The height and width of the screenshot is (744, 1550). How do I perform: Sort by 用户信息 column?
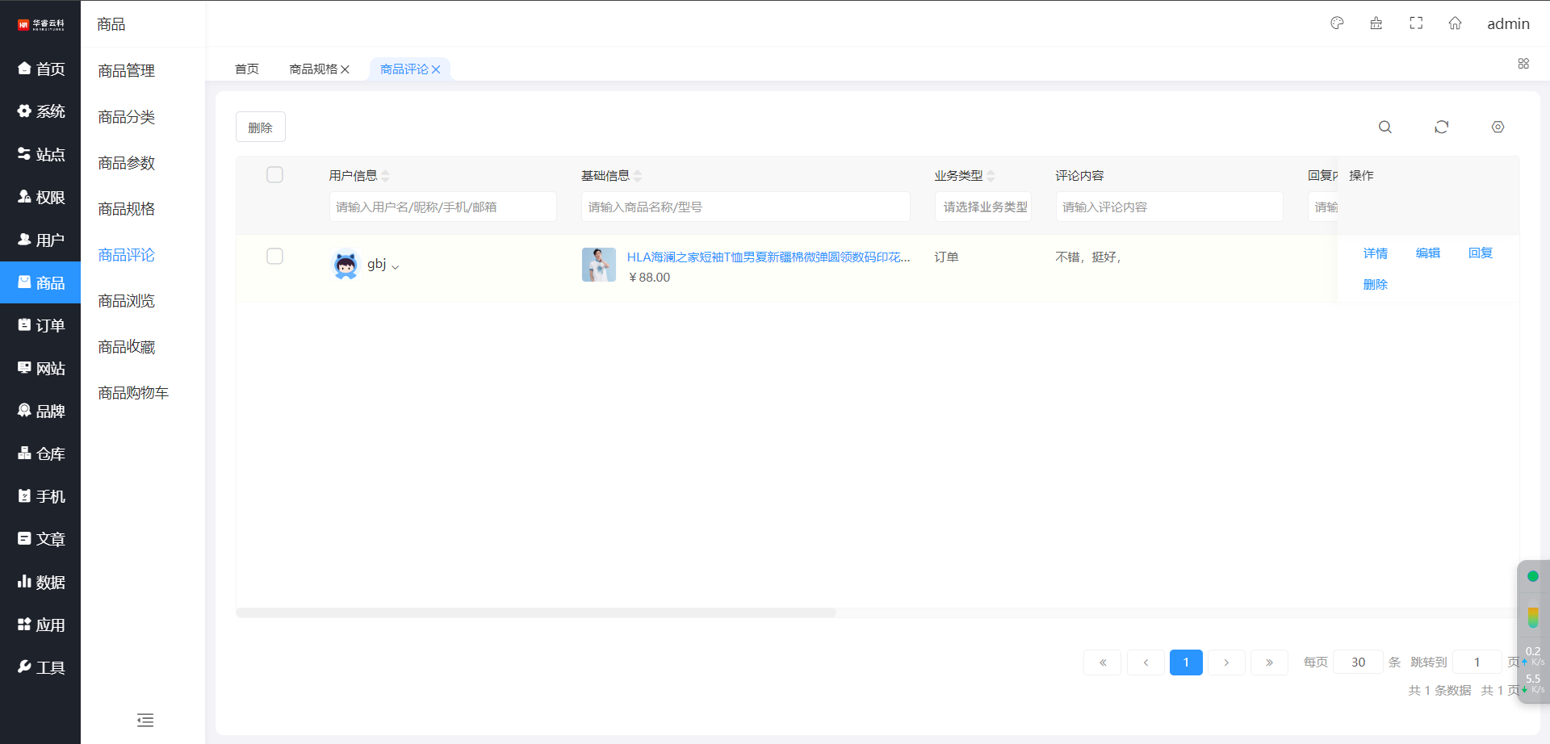point(385,176)
